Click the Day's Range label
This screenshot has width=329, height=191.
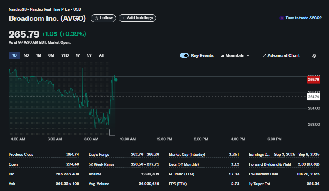tap(99, 155)
